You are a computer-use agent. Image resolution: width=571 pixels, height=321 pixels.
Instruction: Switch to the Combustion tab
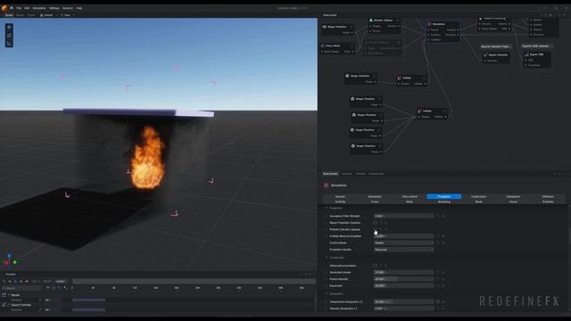478,196
